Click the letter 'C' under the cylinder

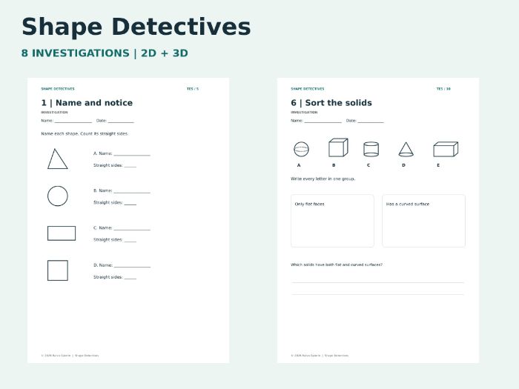[368, 165]
